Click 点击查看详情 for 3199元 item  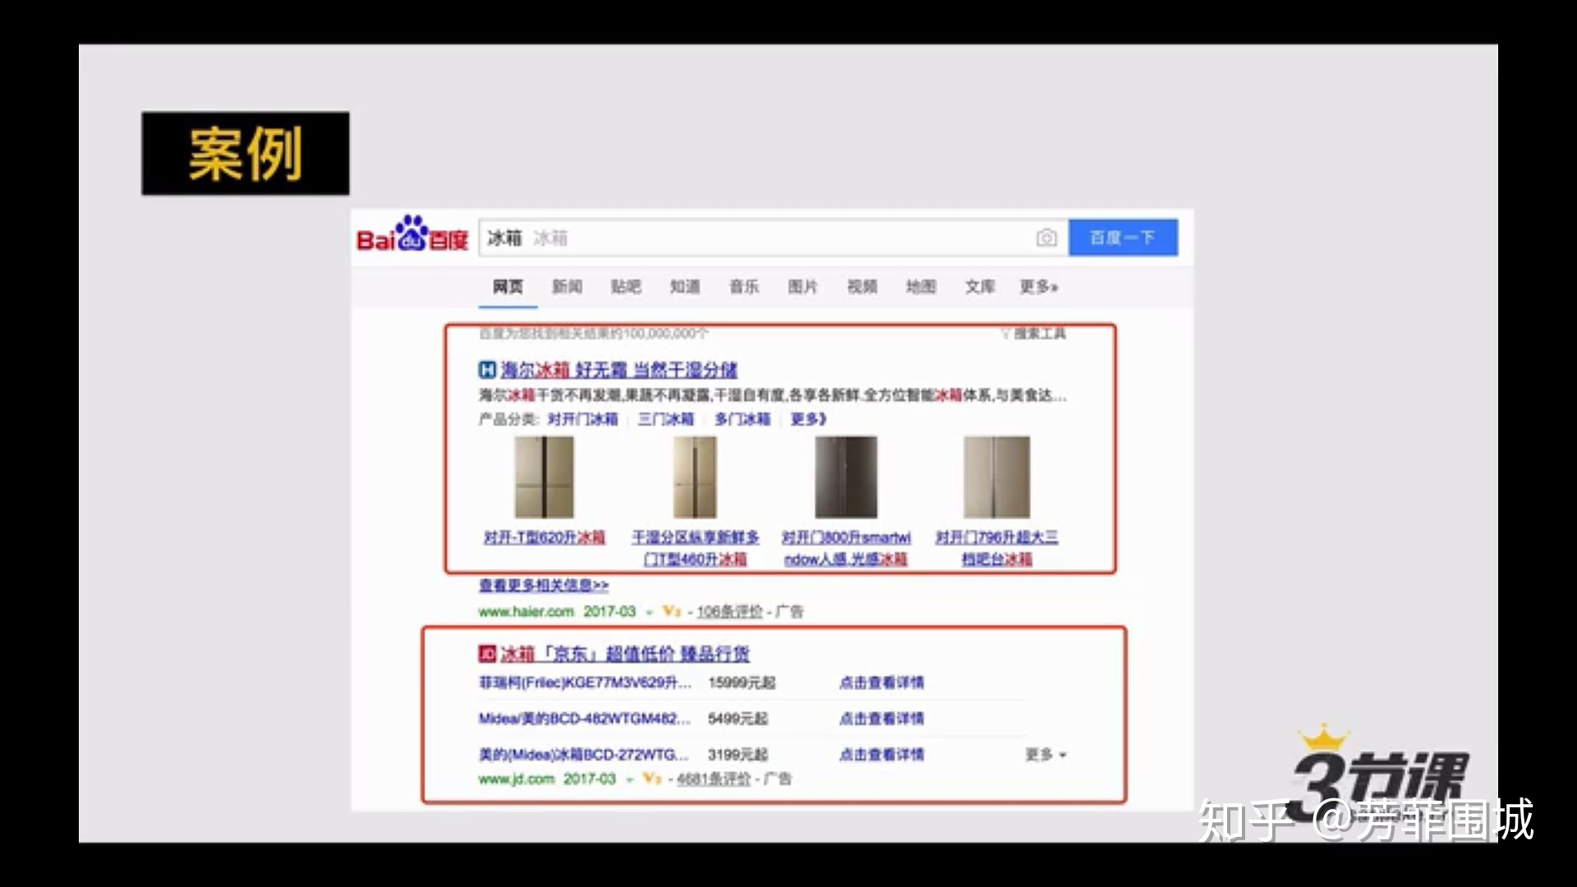881,755
